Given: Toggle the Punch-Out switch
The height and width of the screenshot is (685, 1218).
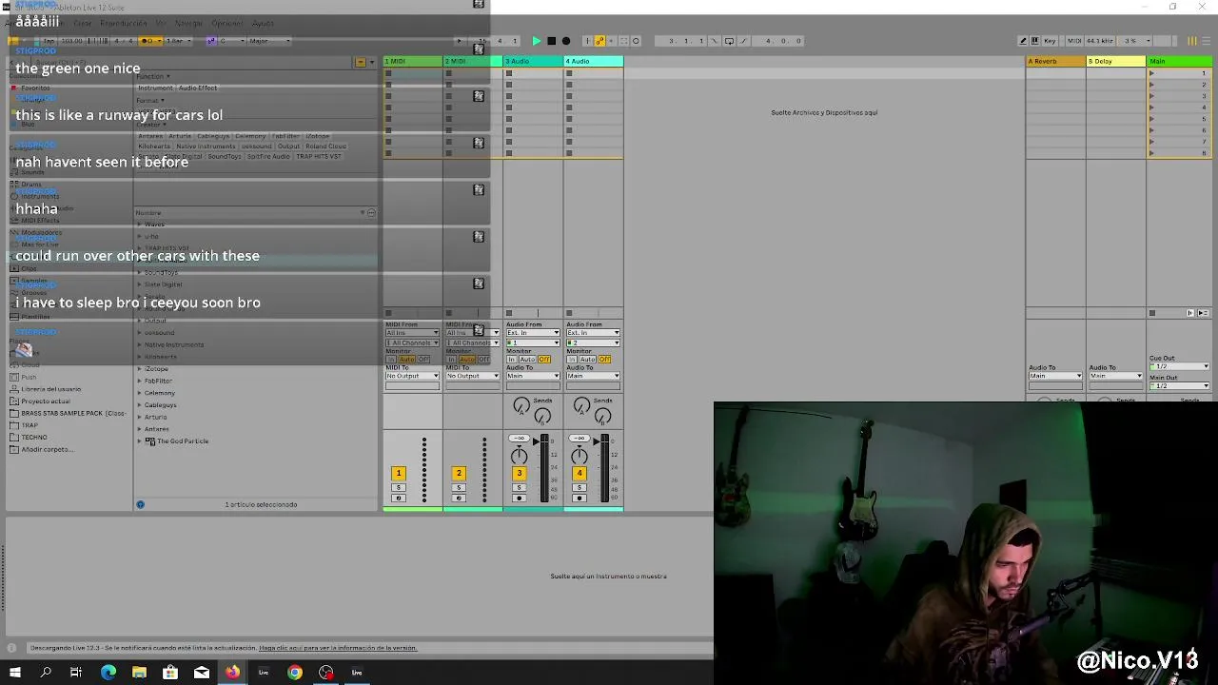Looking at the screenshot, I should point(744,41).
